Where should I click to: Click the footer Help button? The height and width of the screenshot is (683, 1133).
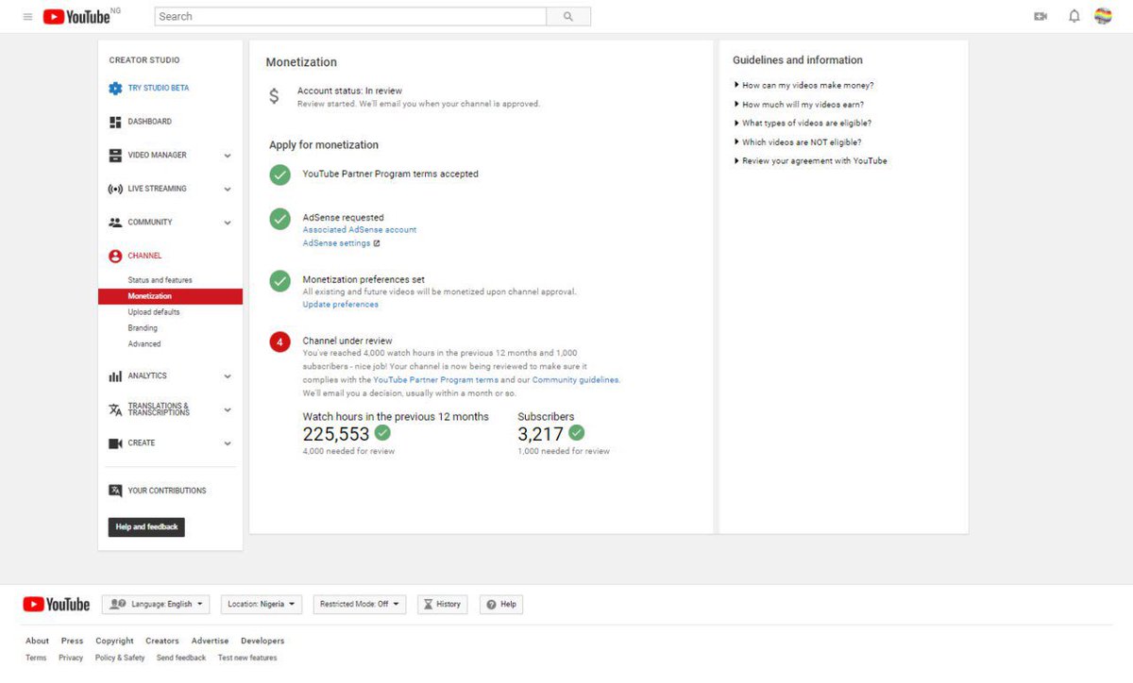501,605
